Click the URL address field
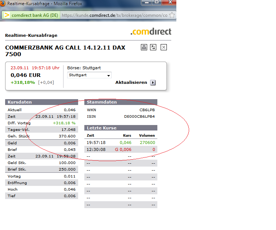Image resolution: width=276 pixels, height=230 pixels. pyautogui.click(x=114, y=15)
